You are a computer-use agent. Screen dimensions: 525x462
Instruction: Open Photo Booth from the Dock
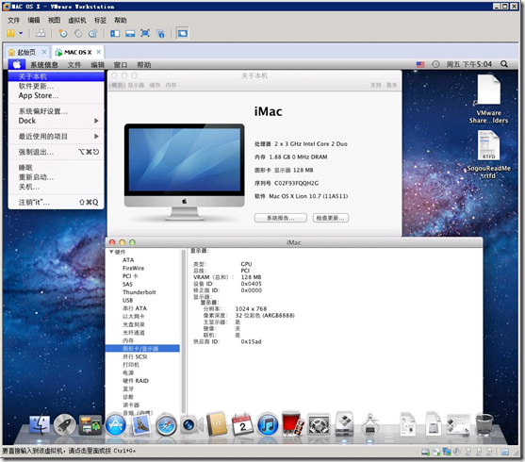point(293,424)
